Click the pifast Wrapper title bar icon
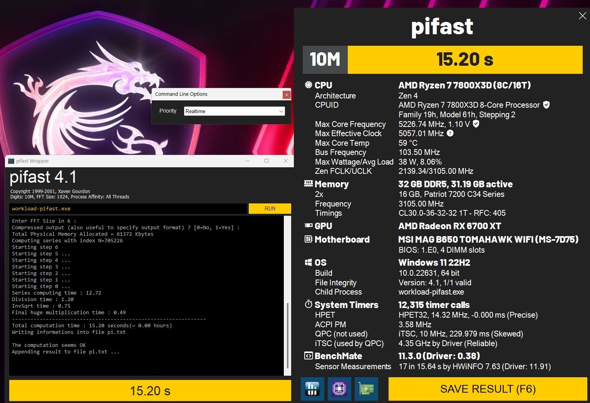This screenshot has width=590, height=403. coord(11,161)
